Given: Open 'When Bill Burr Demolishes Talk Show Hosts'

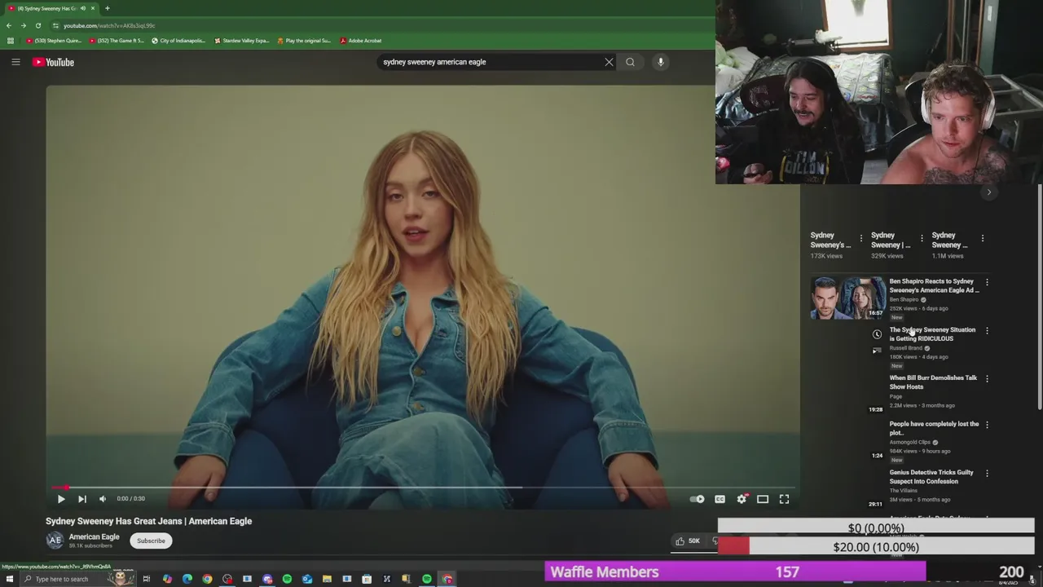Looking at the screenshot, I should tap(933, 382).
